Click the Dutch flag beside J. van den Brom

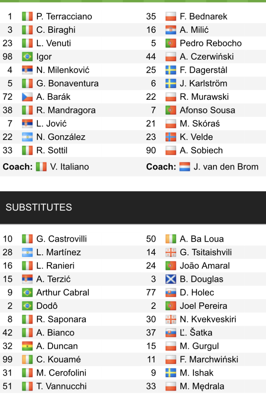(185, 167)
